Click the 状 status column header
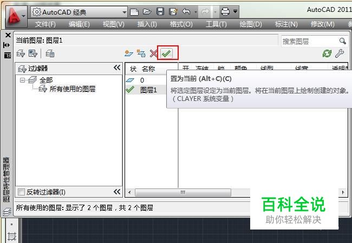The height and width of the screenshot is (243, 352). click(x=133, y=69)
